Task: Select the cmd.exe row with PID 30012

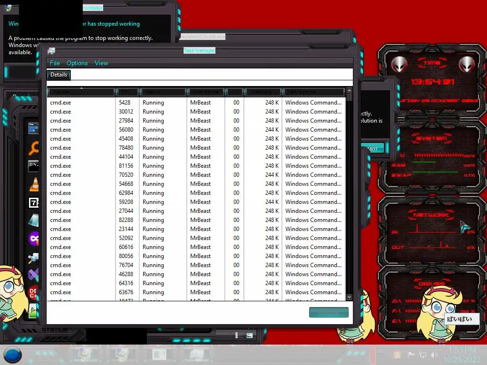Action: click(x=196, y=111)
